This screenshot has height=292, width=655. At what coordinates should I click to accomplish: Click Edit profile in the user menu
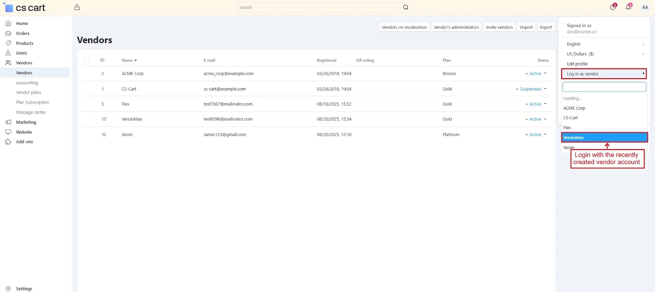[x=577, y=64]
